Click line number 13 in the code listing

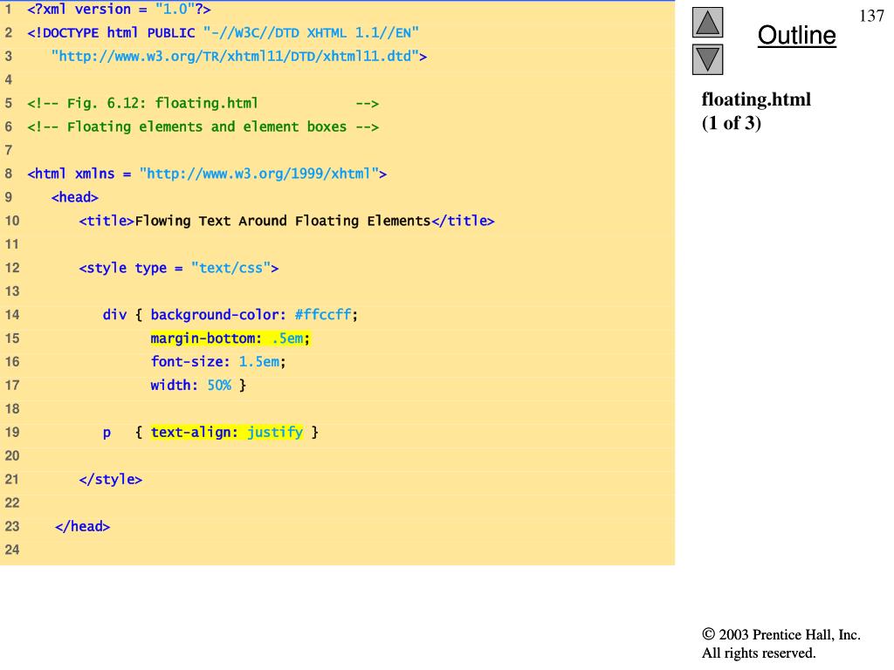click(12, 291)
